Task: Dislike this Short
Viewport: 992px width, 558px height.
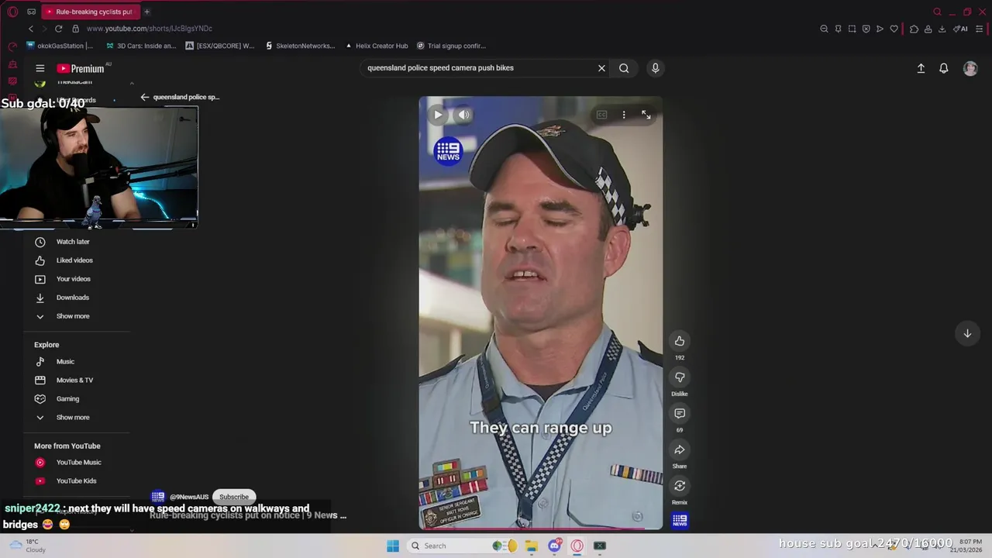Action: [x=680, y=377]
